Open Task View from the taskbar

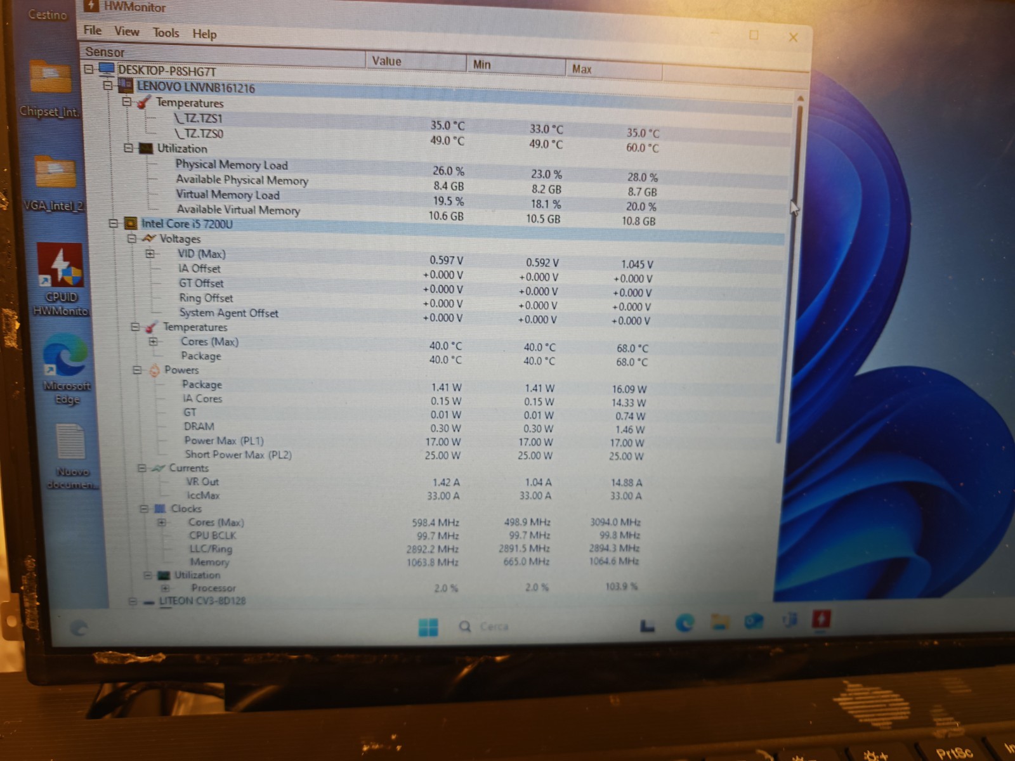tap(646, 626)
